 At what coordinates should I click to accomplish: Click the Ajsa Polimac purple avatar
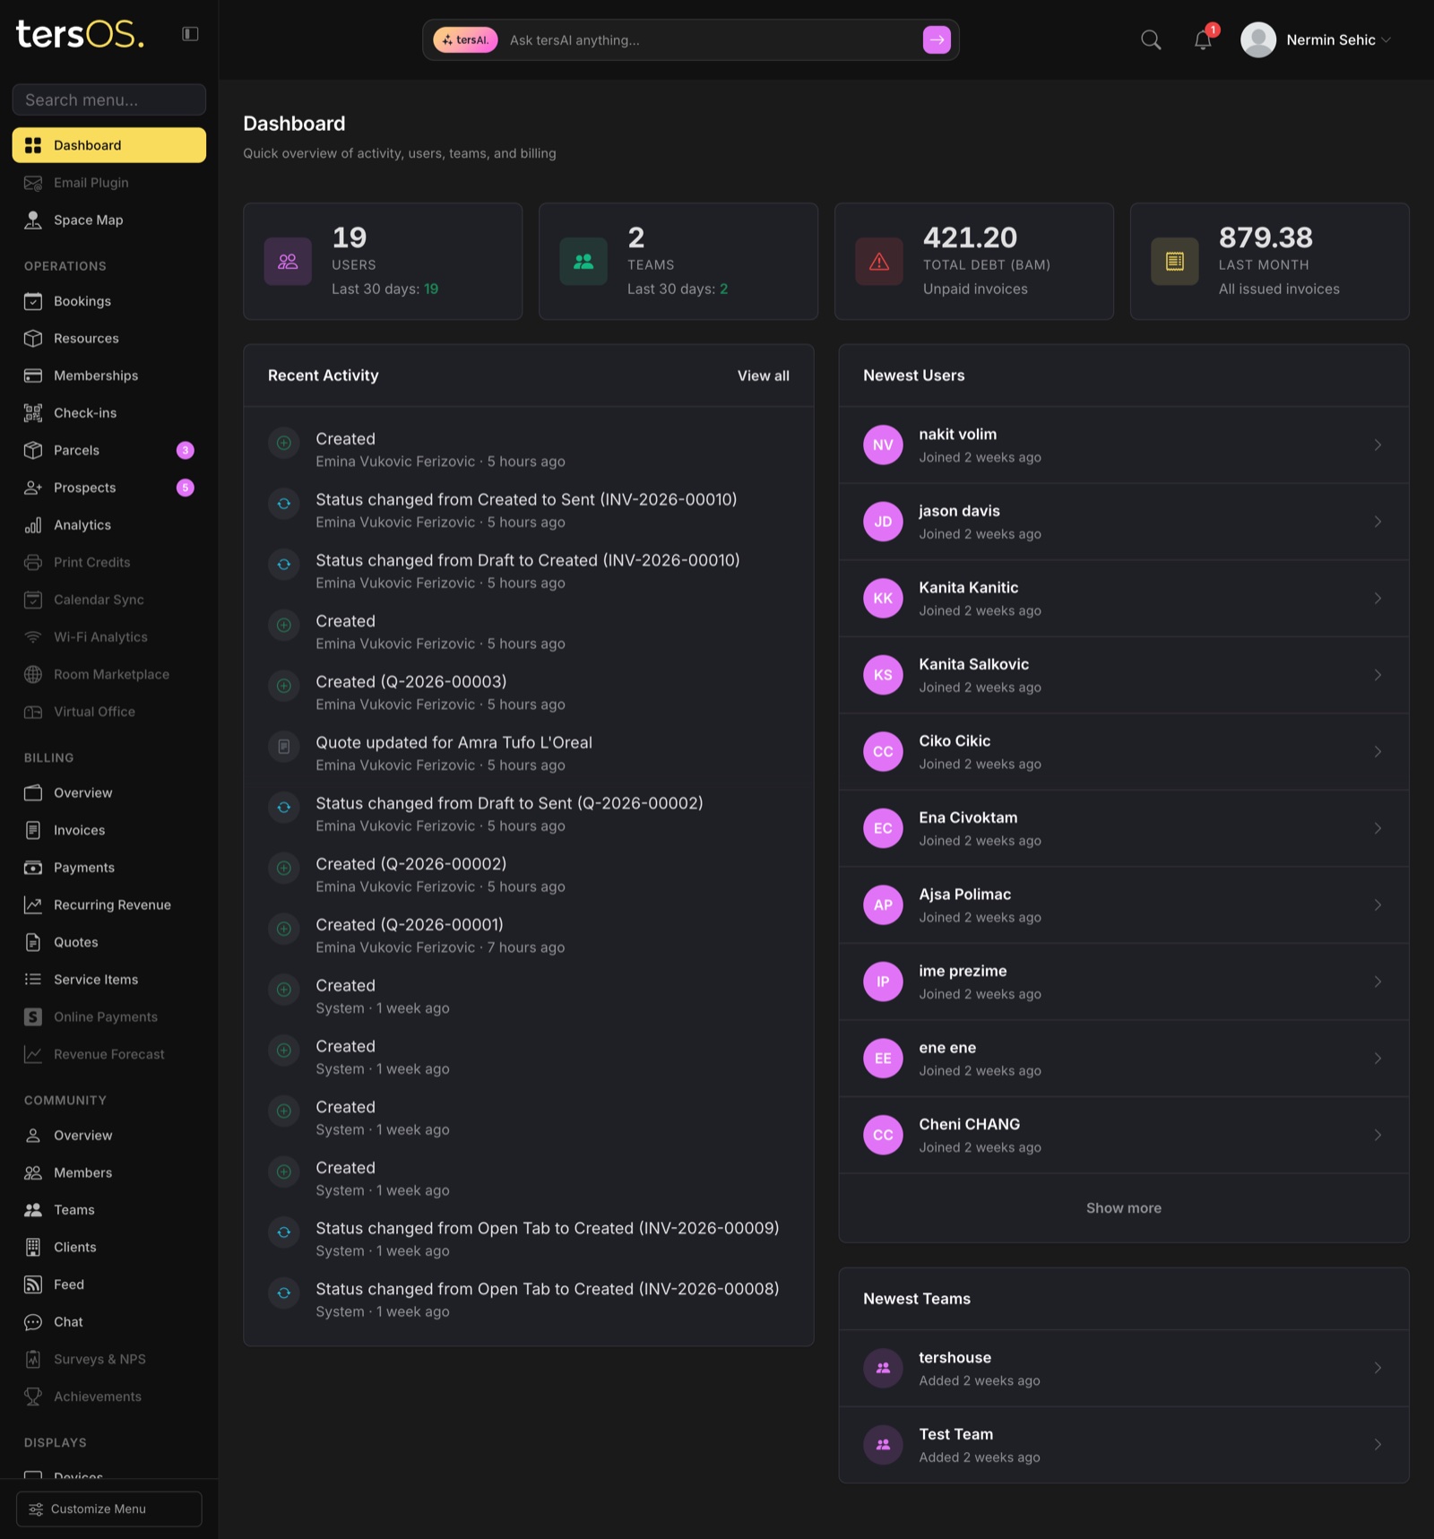[x=883, y=904]
